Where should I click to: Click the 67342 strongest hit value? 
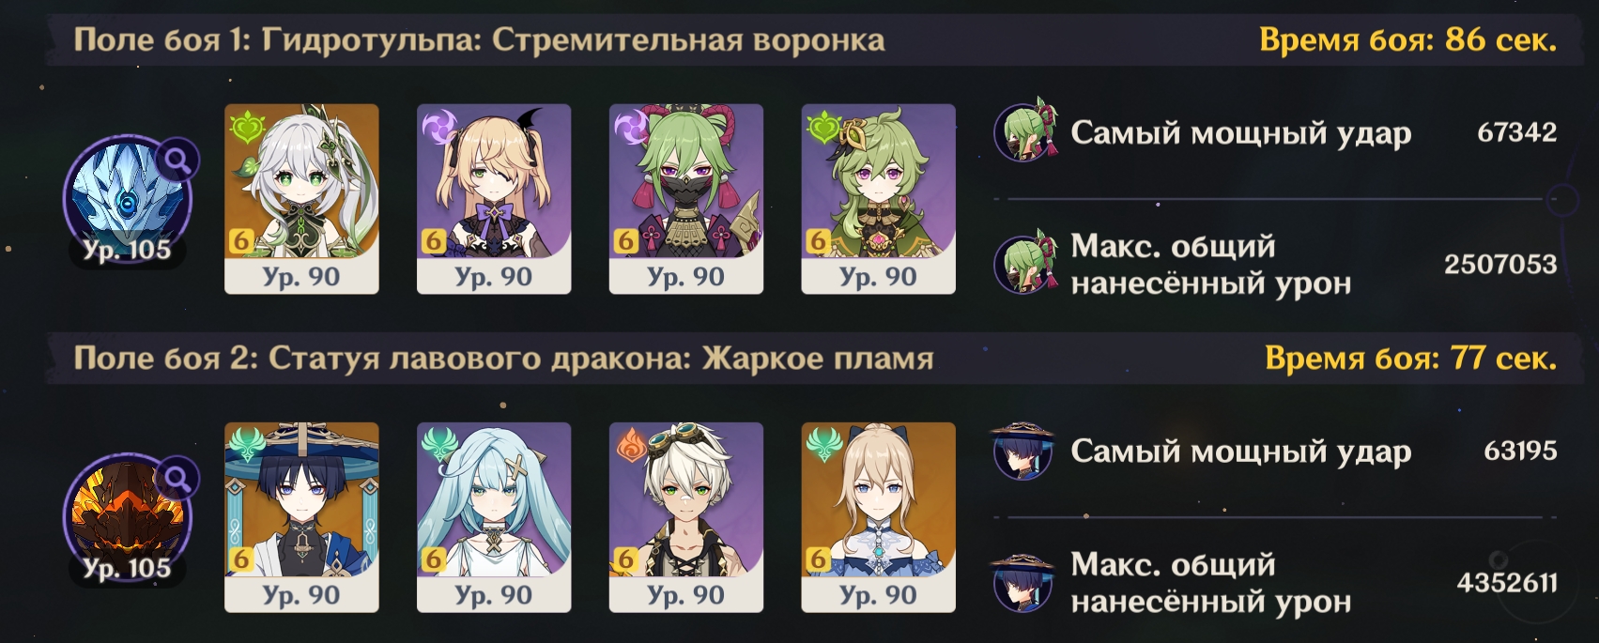[x=1516, y=132]
